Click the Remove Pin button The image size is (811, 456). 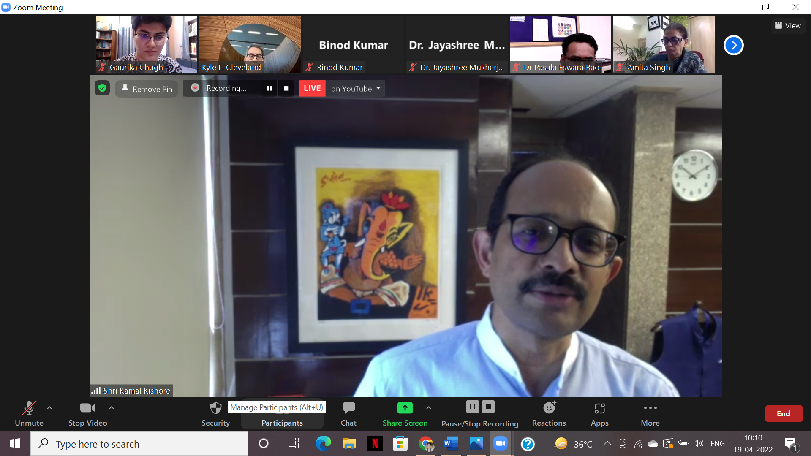pos(147,89)
